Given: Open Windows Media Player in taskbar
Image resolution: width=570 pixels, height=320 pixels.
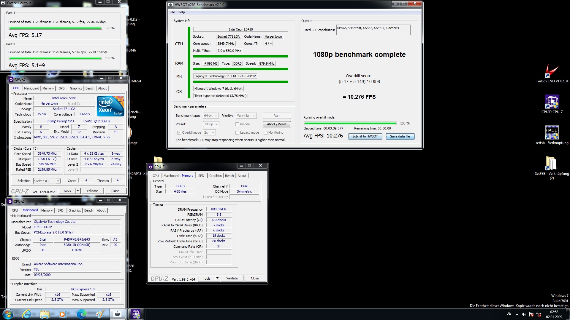Looking at the screenshot, I should click(x=62, y=314).
